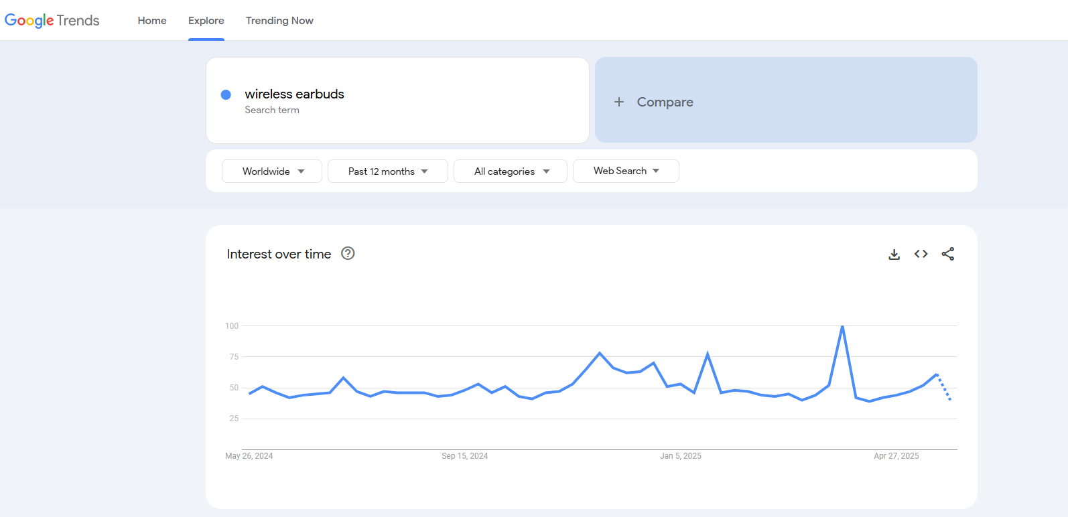Image resolution: width=1068 pixels, height=517 pixels.
Task: Download the interest over time CSV
Action: [x=894, y=254]
